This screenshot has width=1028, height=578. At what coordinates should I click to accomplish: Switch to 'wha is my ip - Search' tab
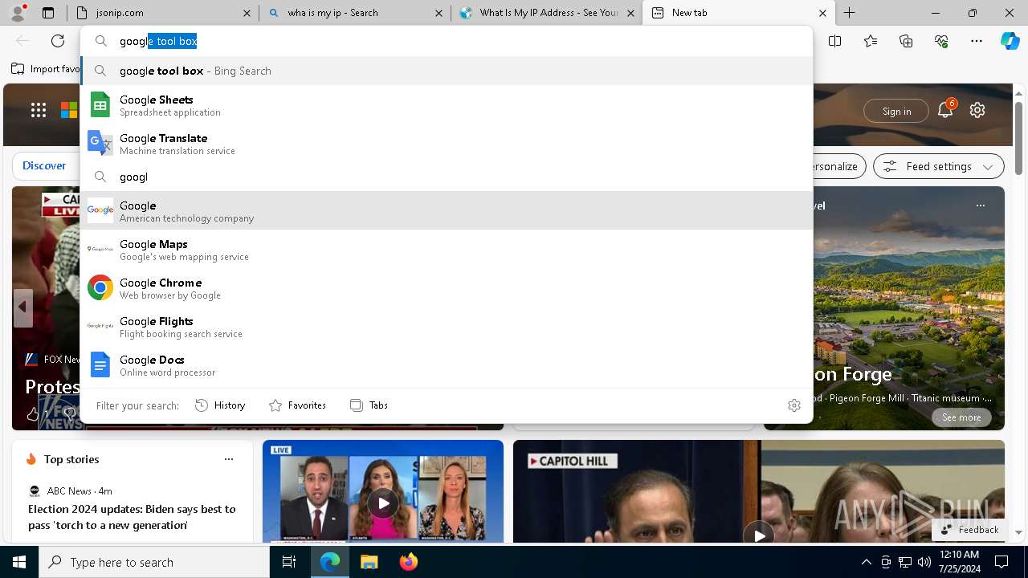point(355,13)
